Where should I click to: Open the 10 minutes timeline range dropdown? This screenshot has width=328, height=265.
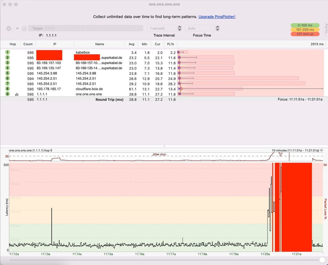pyautogui.click(x=321, y=150)
